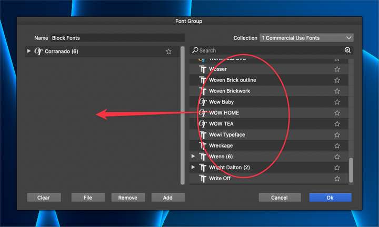
Task: Click the font icon beside Write Off
Action: [203, 179]
